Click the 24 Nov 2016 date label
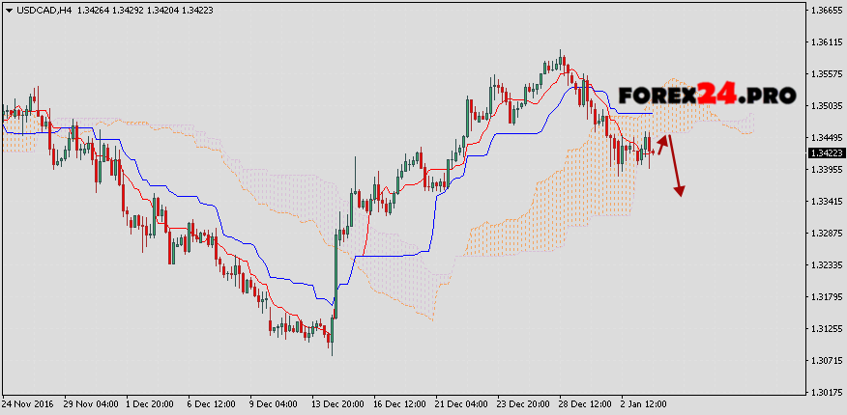Image resolution: width=847 pixels, height=415 pixels. click(28, 401)
